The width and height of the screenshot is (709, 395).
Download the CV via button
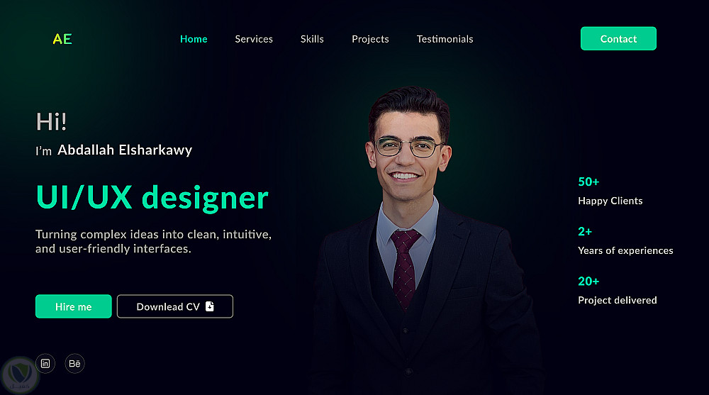coord(175,306)
